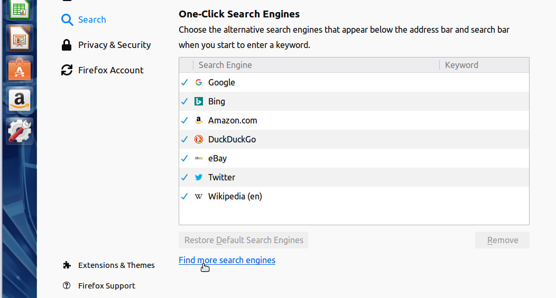Click the Google logo icon in list
The width and height of the screenshot is (556, 298).
(199, 82)
